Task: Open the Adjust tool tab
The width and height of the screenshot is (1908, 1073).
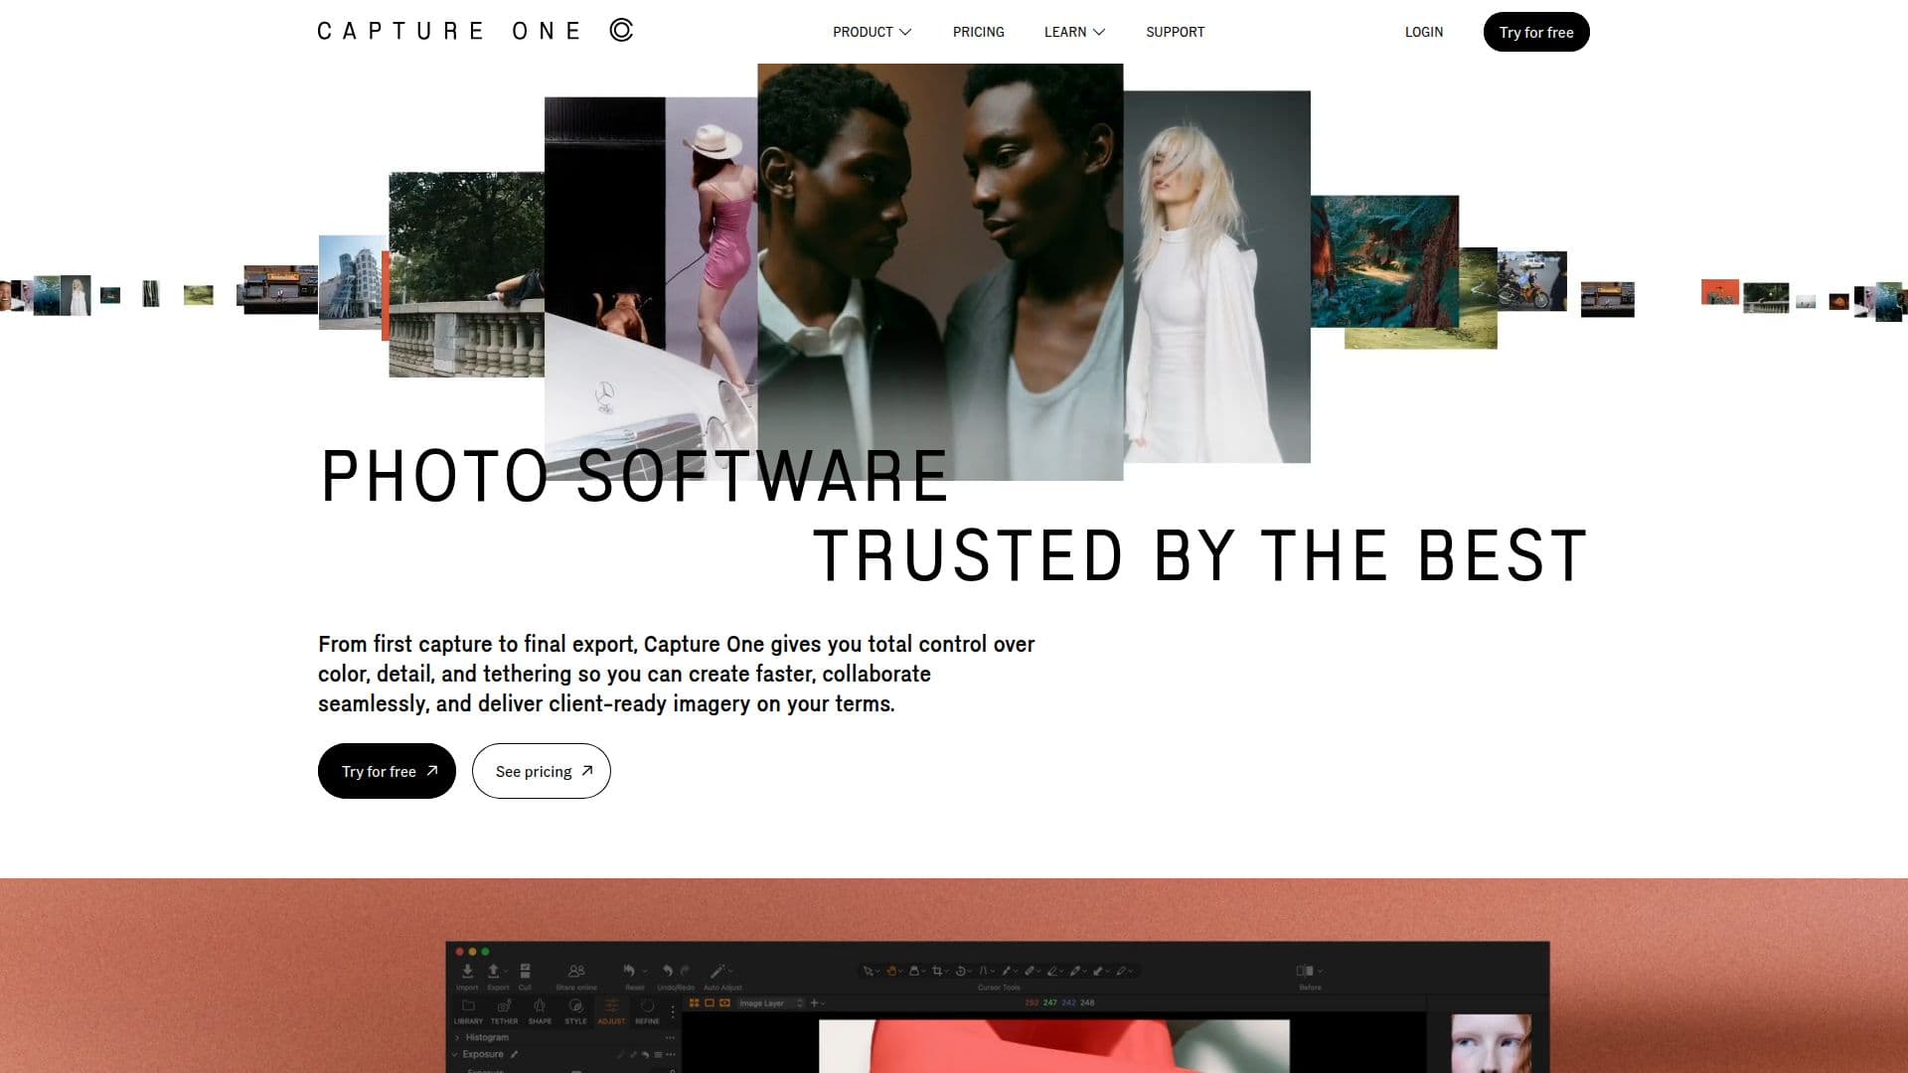Action: click(x=611, y=1011)
